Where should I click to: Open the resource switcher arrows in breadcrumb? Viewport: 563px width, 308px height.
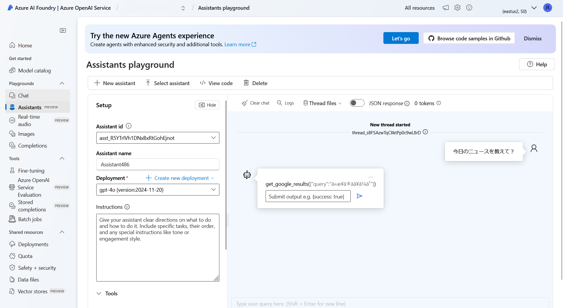click(183, 8)
